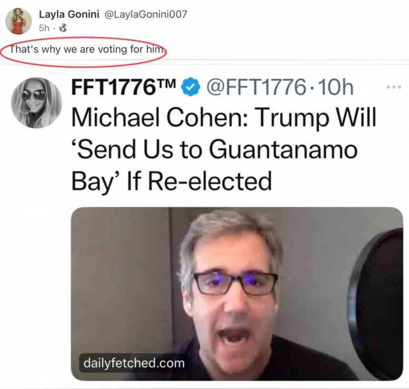Click the Michael Cohen Guantanamo headline text
The height and width of the screenshot is (389, 409).
coord(224,150)
